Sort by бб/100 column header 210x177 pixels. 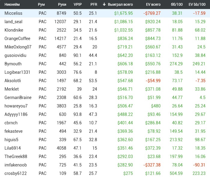[x=177, y=5]
